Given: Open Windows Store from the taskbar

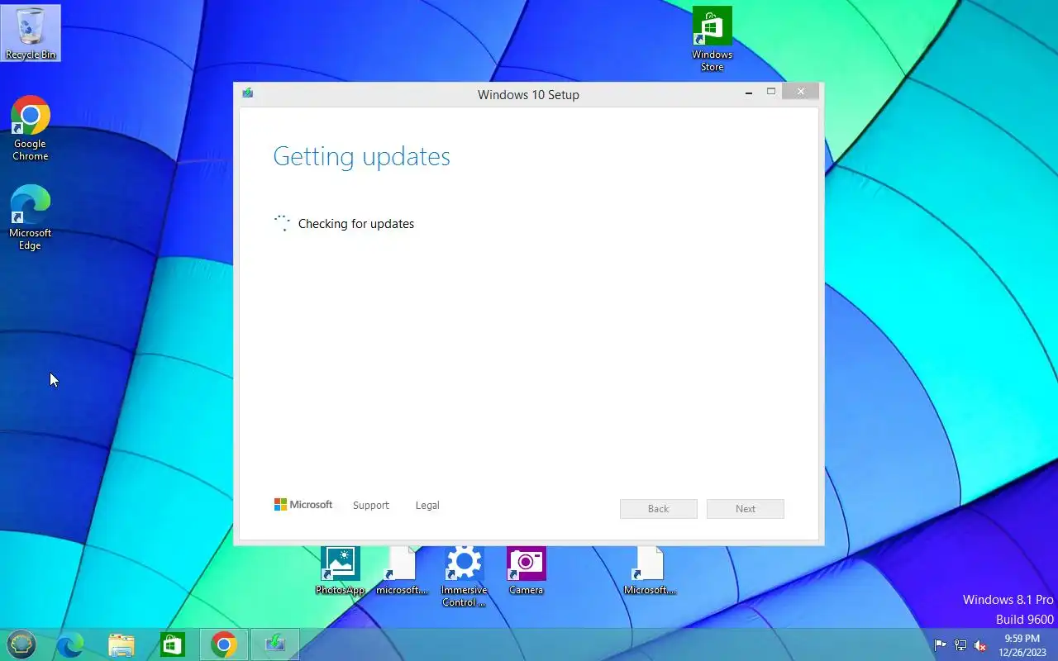Looking at the screenshot, I should [x=172, y=644].
